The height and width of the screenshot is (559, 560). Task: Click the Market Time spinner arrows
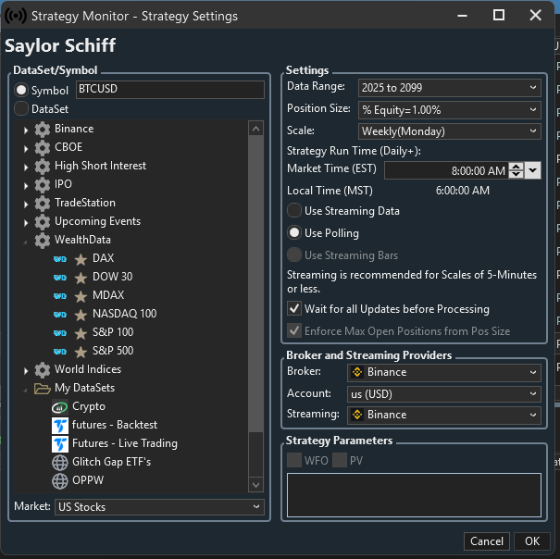click(x=516, y=170)
